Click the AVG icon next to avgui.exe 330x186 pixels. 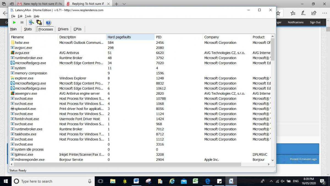[12, 53]
